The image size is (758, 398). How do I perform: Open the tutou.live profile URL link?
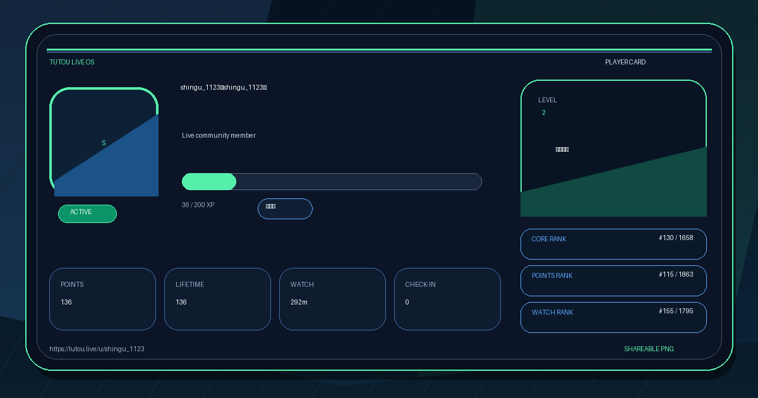click(x=97, y=349)
